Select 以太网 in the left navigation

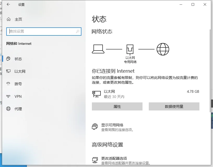coord(20,71)
